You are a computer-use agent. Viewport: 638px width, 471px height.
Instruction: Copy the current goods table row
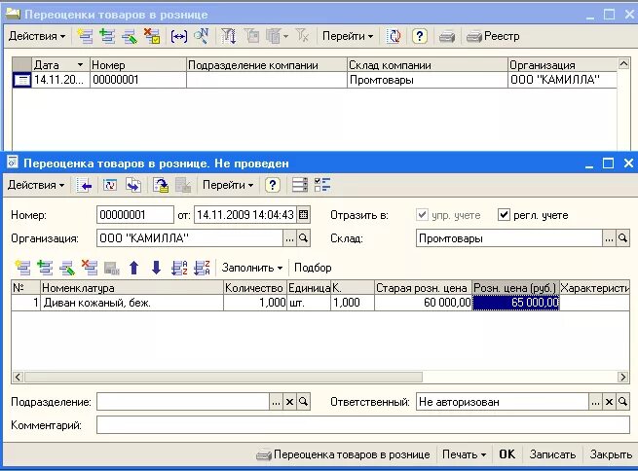click(45, 268)
